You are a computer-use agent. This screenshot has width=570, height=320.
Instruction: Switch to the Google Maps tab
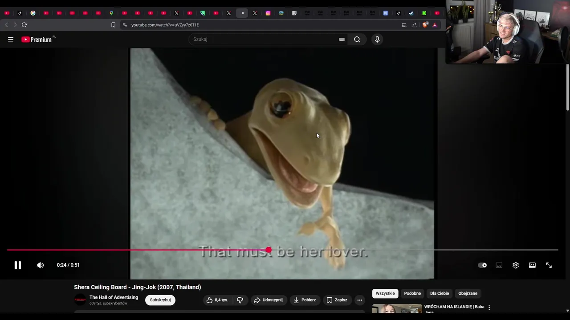111,13
